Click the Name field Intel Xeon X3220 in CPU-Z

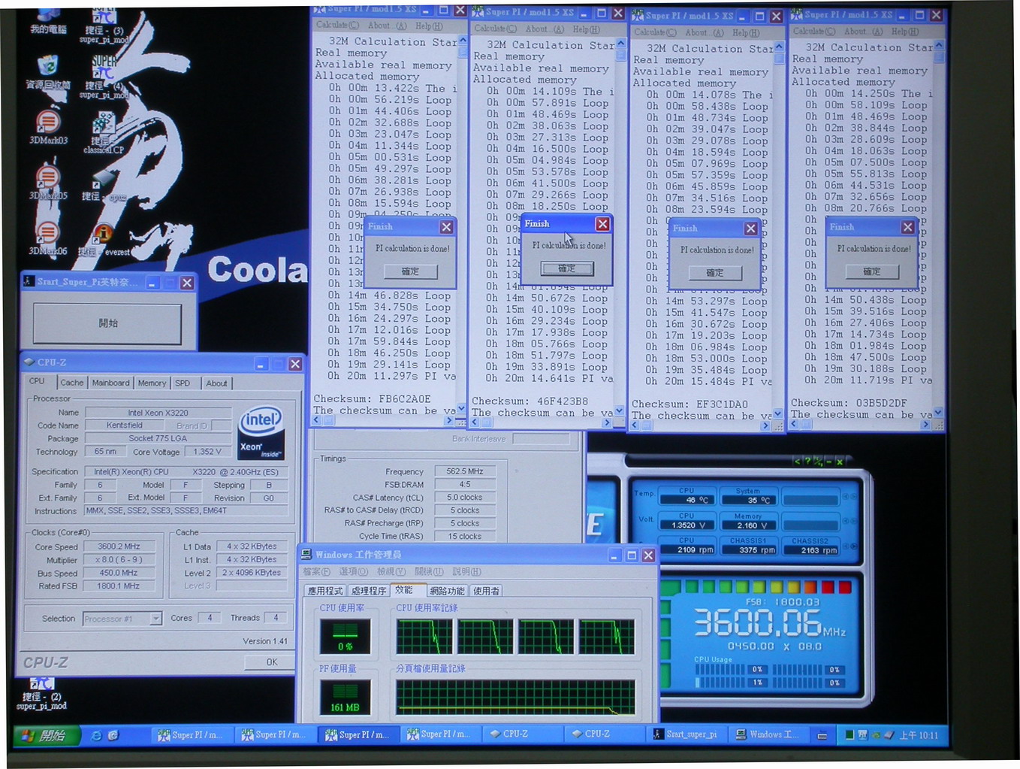[x=158, y=413]
